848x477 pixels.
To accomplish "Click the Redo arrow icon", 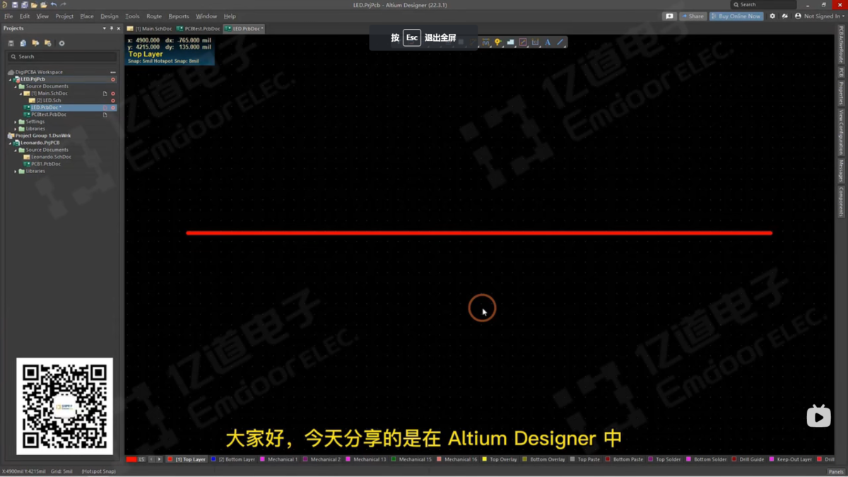I will (x=63, y=5).
